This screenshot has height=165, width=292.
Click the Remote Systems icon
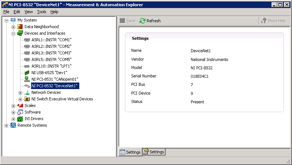(14, 125)
